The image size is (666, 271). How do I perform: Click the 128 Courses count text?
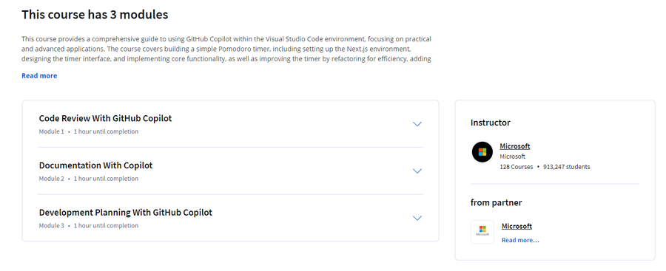click(516, 167)
